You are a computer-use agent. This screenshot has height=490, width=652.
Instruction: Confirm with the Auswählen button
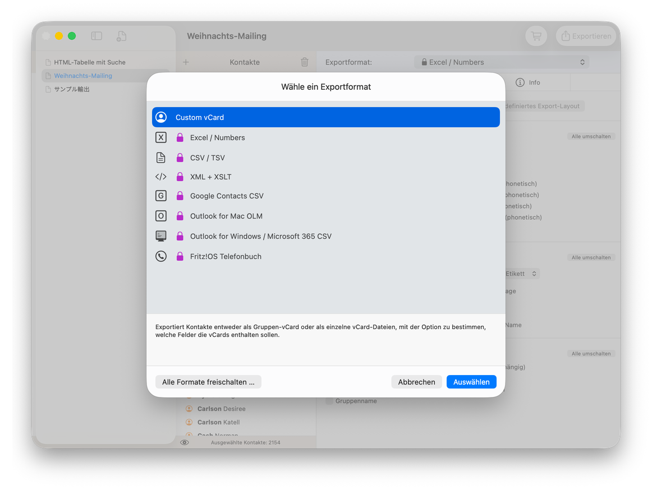[x=471, y=382]
